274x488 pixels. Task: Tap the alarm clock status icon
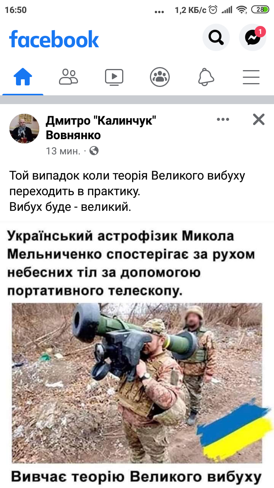[213, 10]
